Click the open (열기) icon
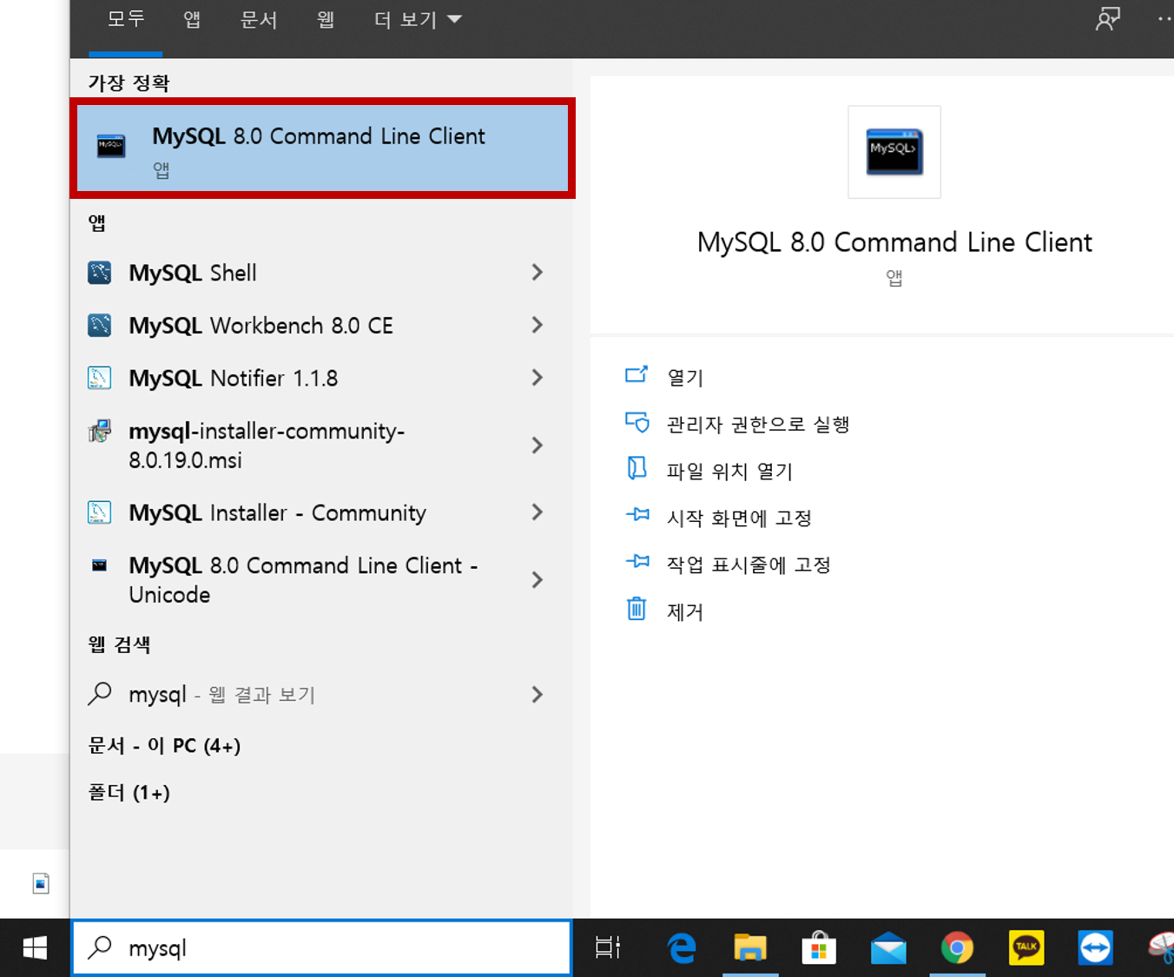The image size is (1174, 977). click(x=636, y=374)
